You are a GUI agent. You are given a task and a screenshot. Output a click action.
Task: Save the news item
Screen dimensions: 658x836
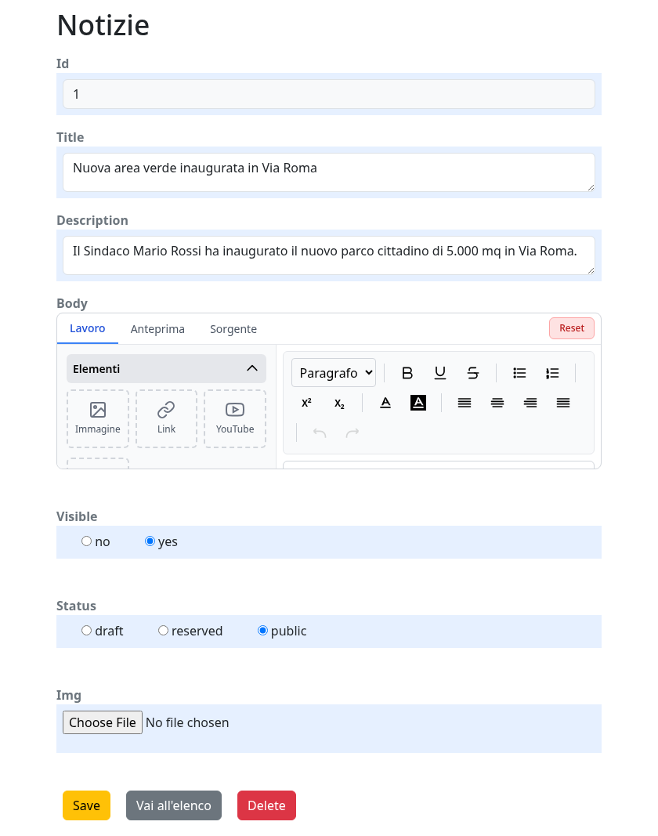point(86,805)
